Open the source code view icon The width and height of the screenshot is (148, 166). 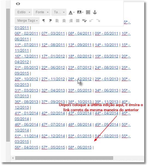click(x=18, y=4)
